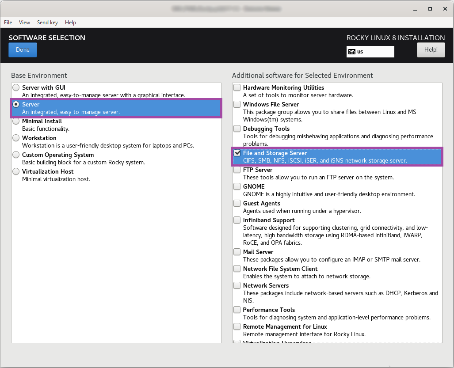Click the blue Done button
Viewport: 454px width, 368px height.
coord(23,50)
